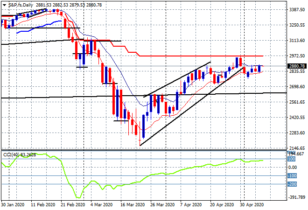Select the OHLC quote ending in 2880.78

pyautogui.click(x=69, y=5)
